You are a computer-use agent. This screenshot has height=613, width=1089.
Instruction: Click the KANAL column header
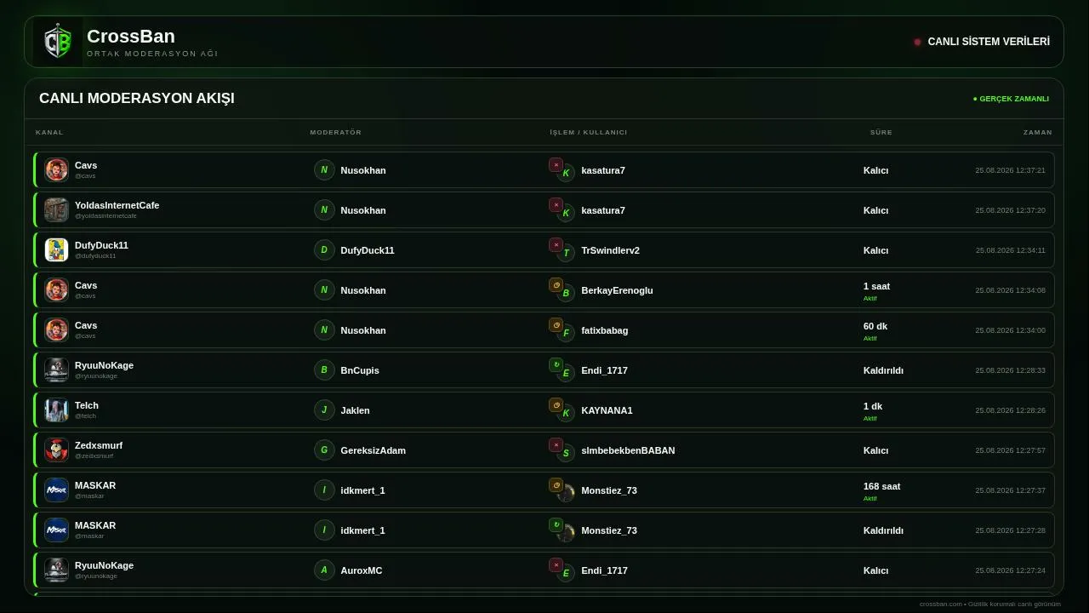coord(49,132)
